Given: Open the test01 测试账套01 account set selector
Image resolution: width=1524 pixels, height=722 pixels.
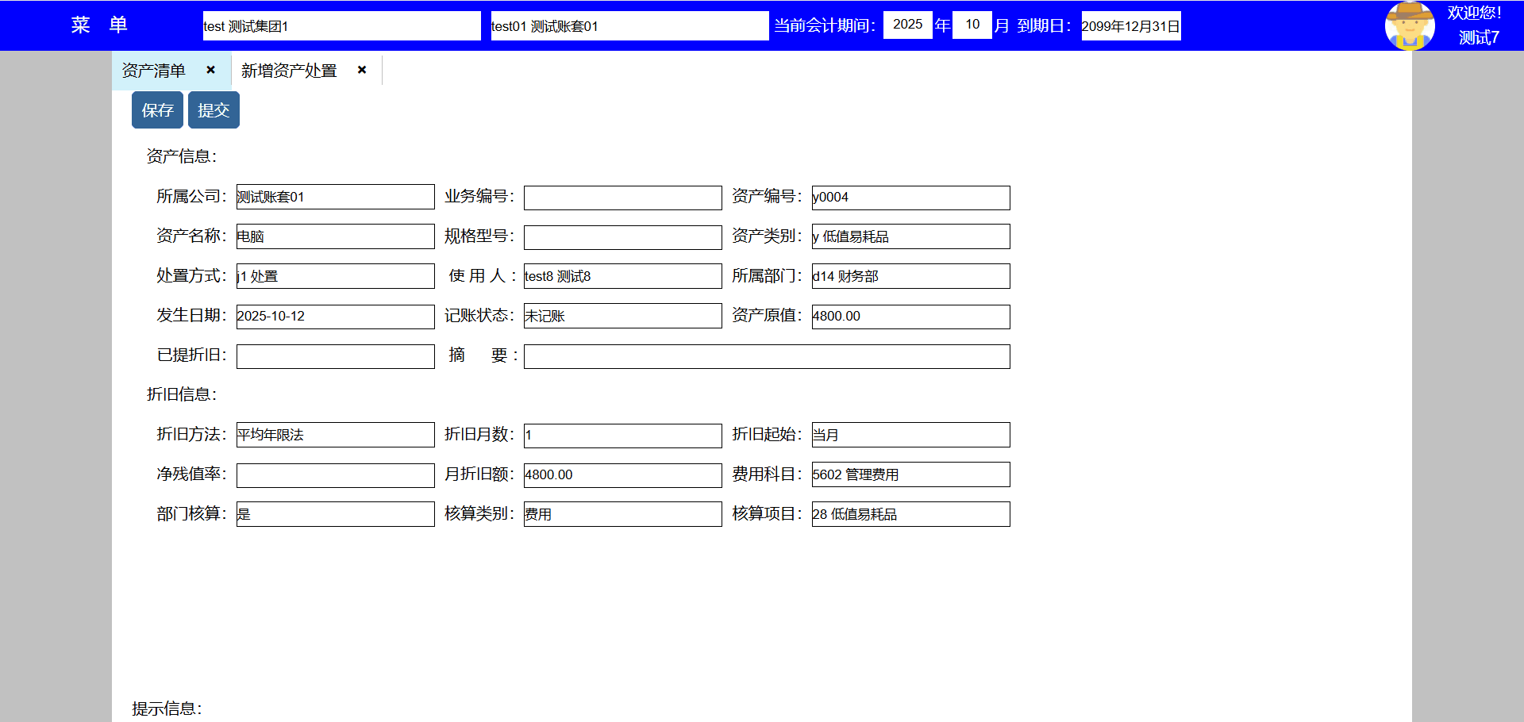Looking at the screenshot, I should pos(629,25).
